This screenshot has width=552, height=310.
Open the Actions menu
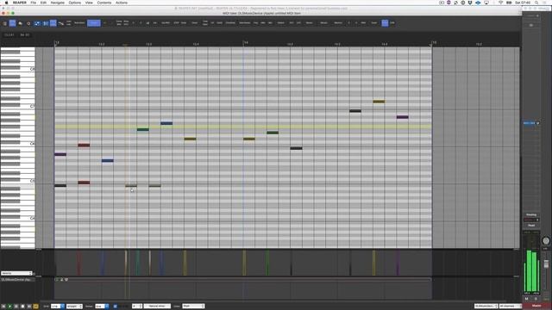[122, 3]
